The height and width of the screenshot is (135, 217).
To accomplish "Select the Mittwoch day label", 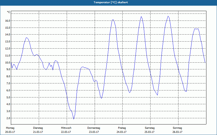I will point(66,128).
